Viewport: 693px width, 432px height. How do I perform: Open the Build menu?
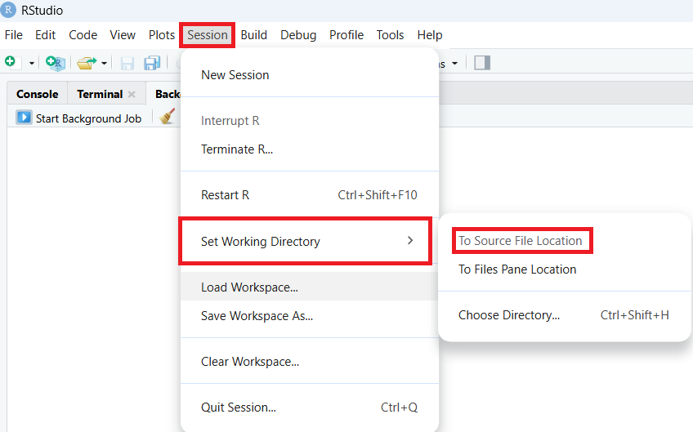point(253,35)
